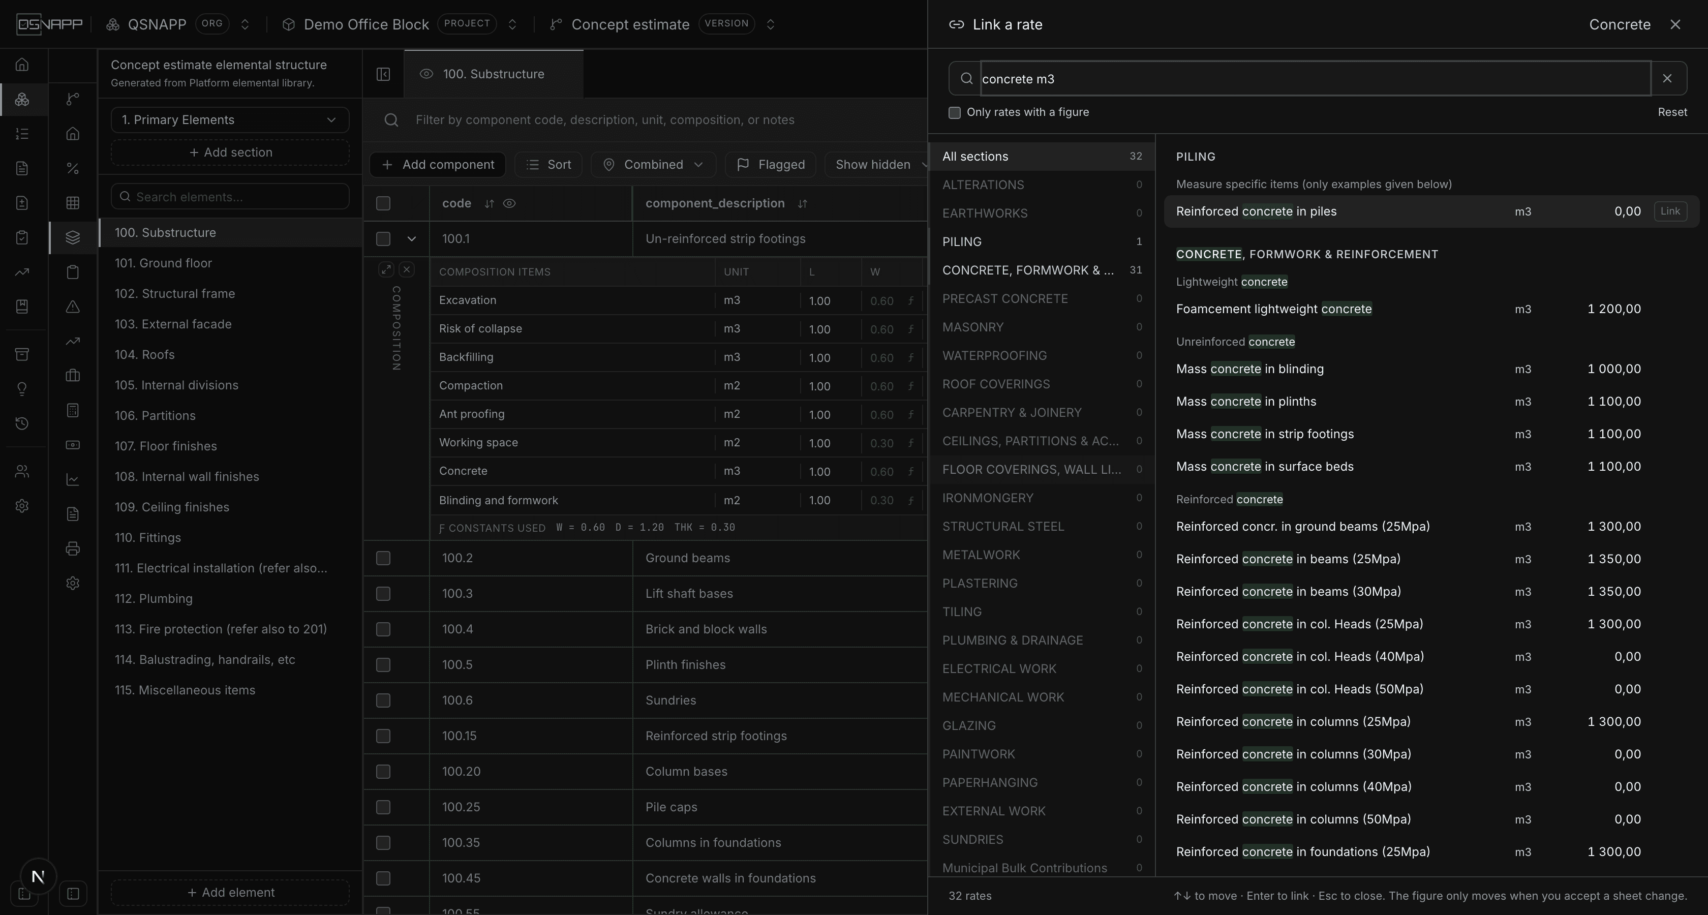Collapse the panel with the sidebar toggle icon
Screen dimensions: 1708x915
click(x=383, y=74)
